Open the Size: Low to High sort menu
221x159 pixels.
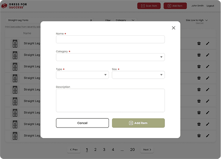click(x=197, y=20)
